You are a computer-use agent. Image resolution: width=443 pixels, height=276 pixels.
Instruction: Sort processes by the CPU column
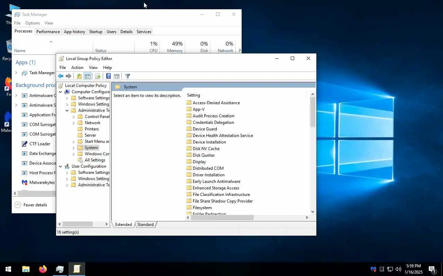(147, 47)
